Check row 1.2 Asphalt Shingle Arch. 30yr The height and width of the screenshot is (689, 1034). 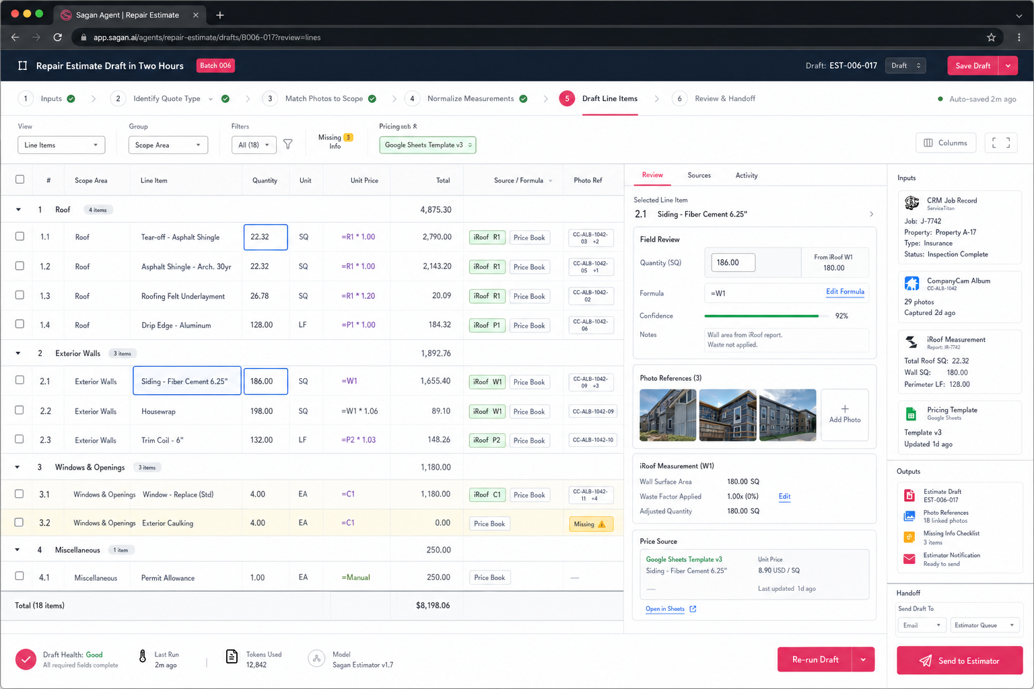coord(20,266)
